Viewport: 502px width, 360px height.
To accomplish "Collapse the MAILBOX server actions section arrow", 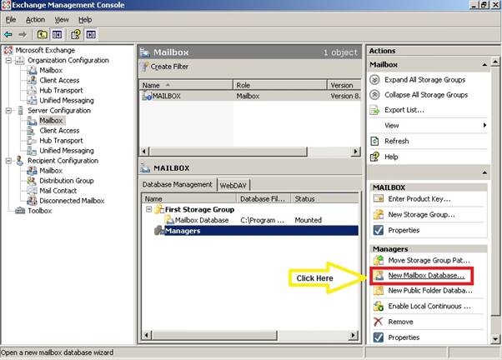I will point(484,172).
